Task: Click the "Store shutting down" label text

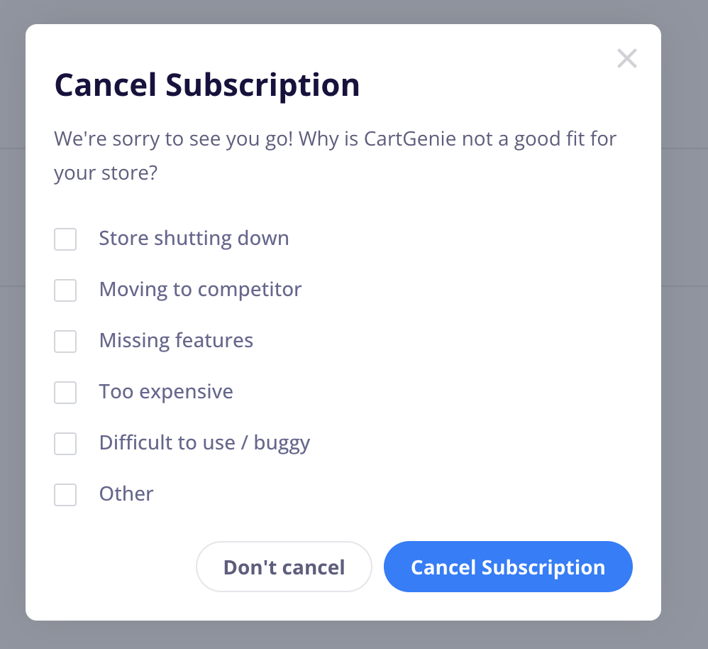Action: (194, 238)
